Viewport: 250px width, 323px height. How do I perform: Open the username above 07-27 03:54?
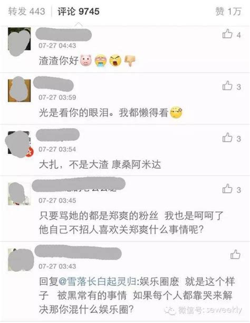[58, 134]
